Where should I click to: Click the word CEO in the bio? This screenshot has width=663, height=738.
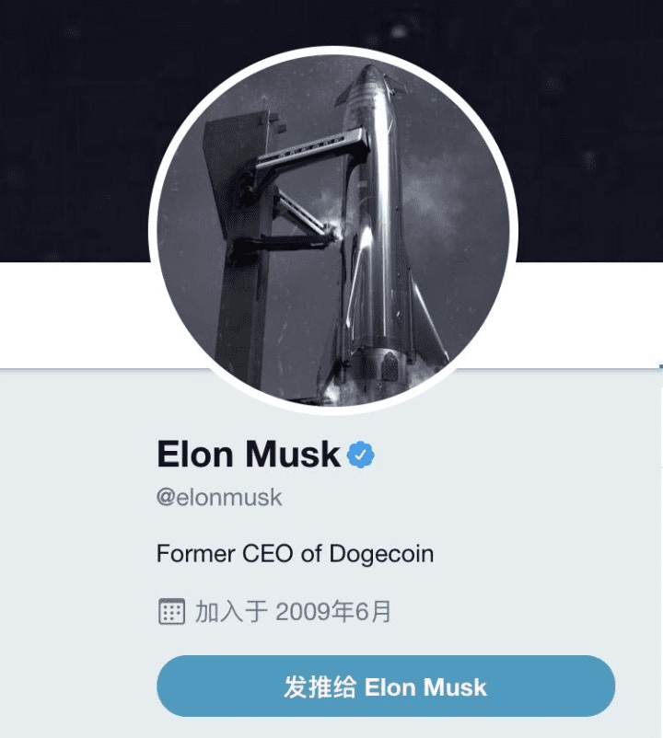pos(267,554)
